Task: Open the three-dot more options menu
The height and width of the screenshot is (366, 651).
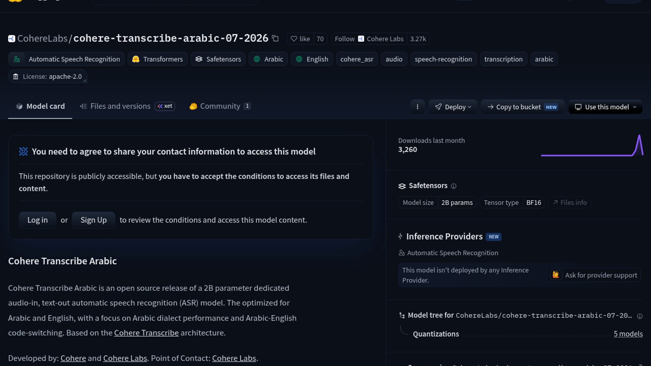Action: click(417, 107)
